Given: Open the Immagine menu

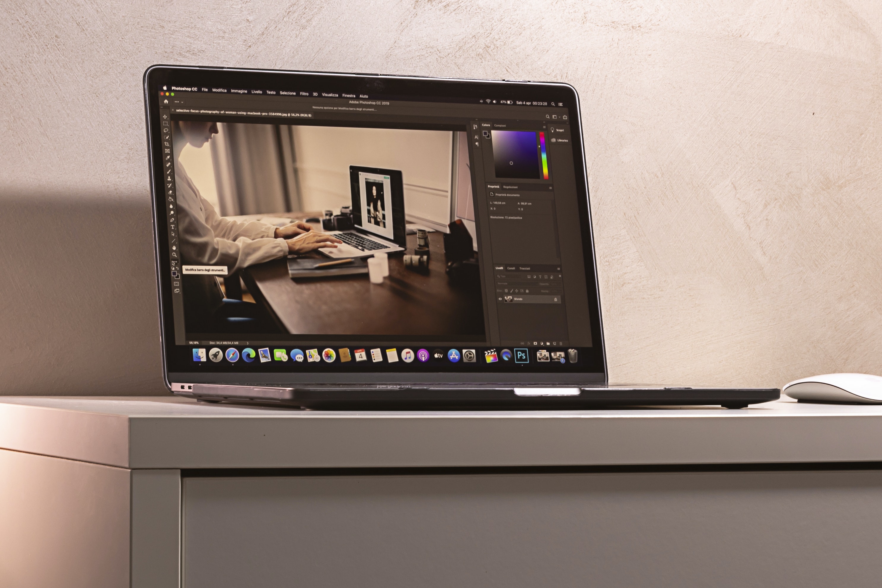Looking at the screenshot, I should 237,91.
